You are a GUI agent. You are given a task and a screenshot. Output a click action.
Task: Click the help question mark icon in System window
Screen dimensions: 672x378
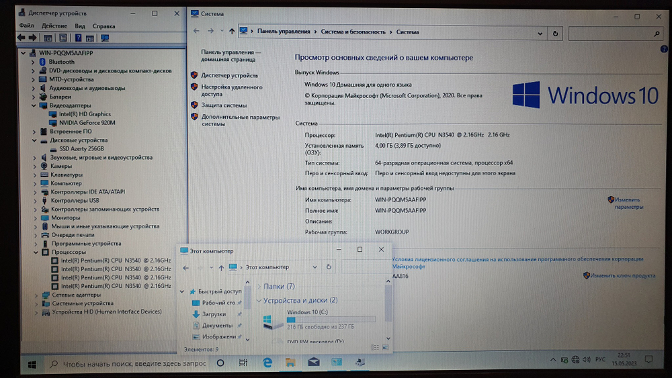tap(664, 49)
